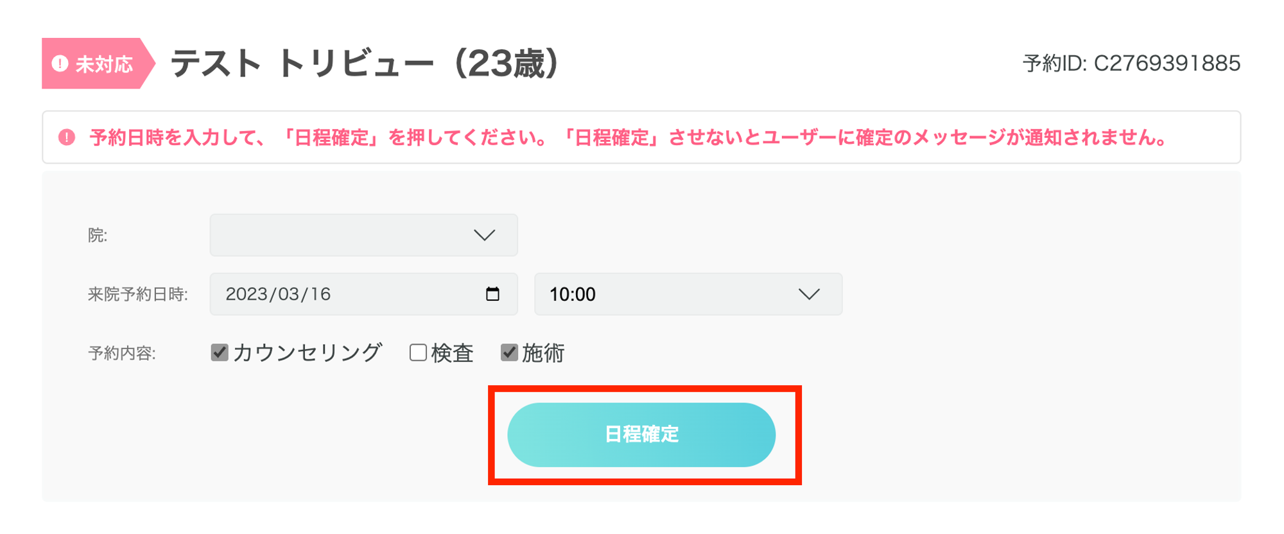
Task: Click the 未対応 status badge
Action: (x=96, y=64)
